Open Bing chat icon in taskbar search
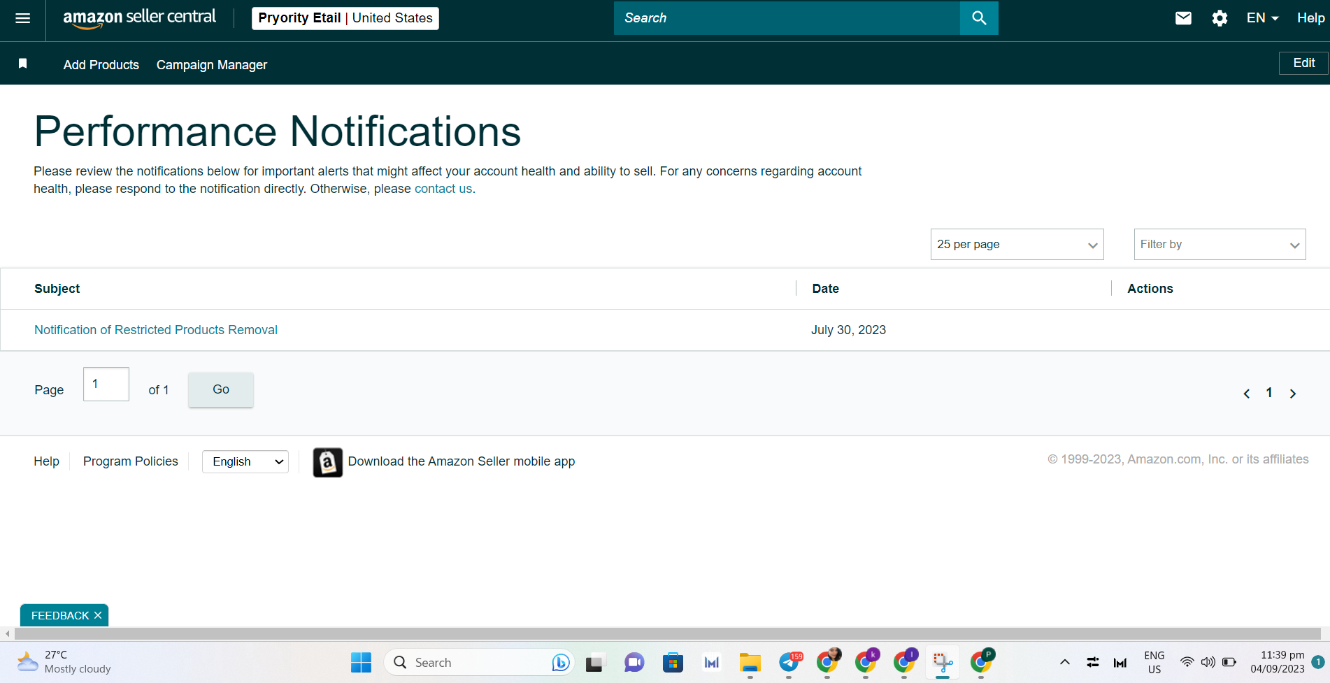Viewport: 1330px width, 683px height. [x=561, y=662]
